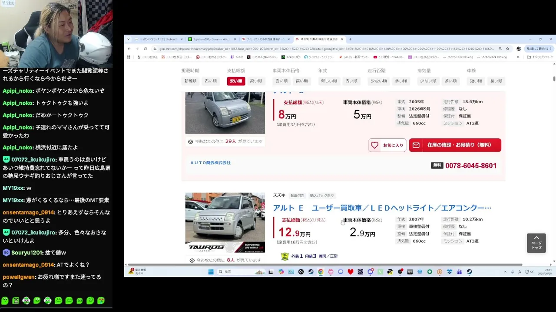Open the browser profile avatar
Viewport: 556px width, 312px height.
point(518,49)
